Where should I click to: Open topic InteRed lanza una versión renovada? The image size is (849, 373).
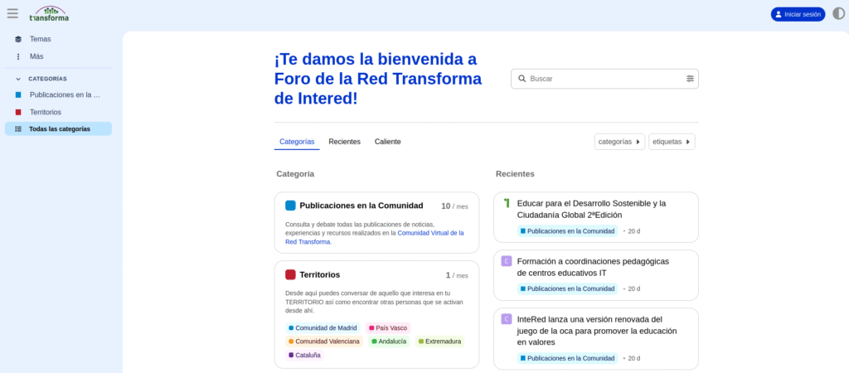coord(597,331)
